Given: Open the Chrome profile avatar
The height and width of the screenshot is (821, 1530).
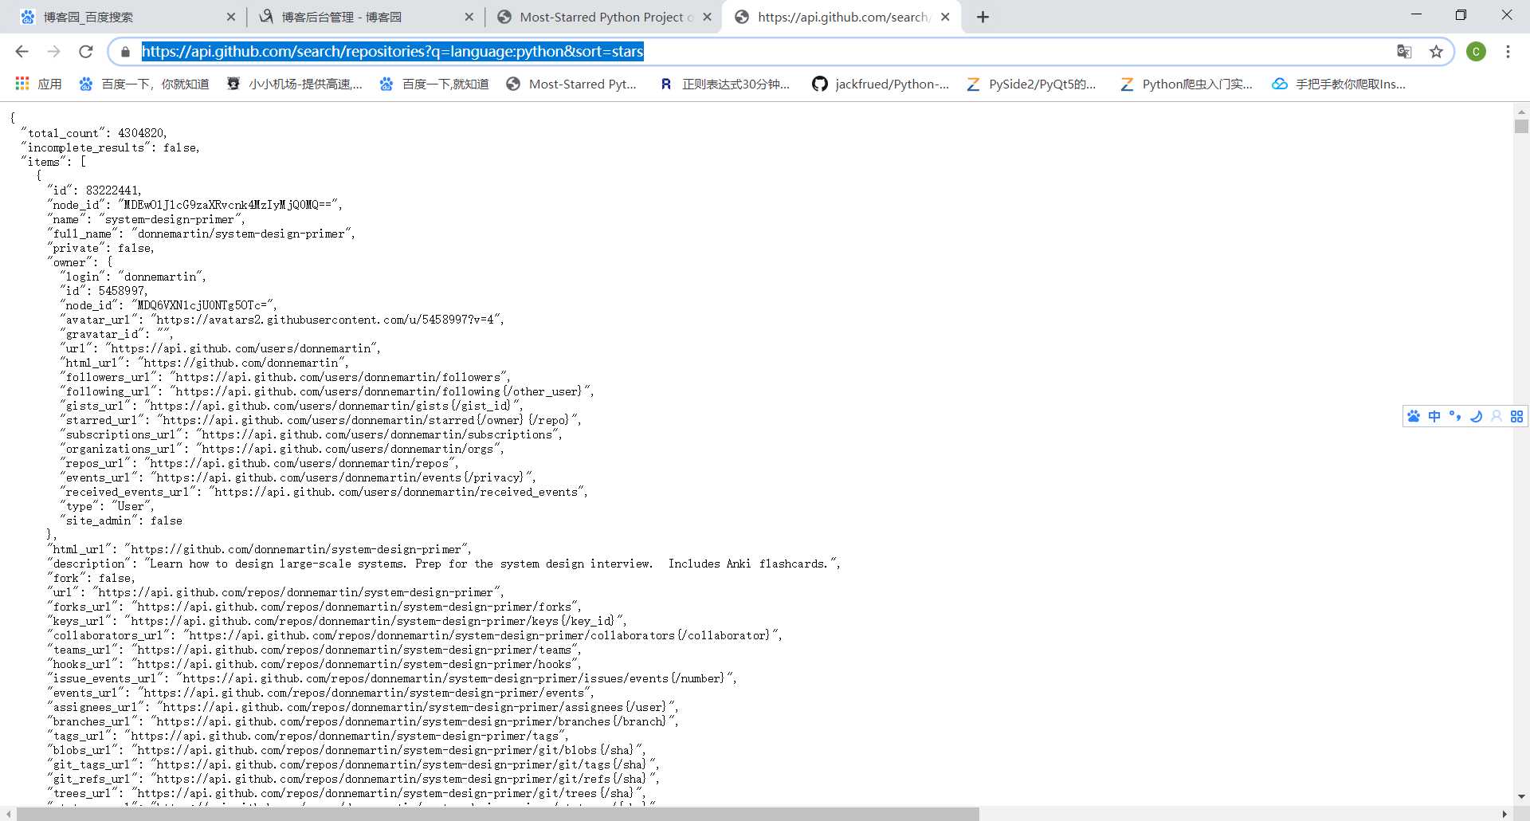Looking at the screenshot, I should tap(1476, 52).
